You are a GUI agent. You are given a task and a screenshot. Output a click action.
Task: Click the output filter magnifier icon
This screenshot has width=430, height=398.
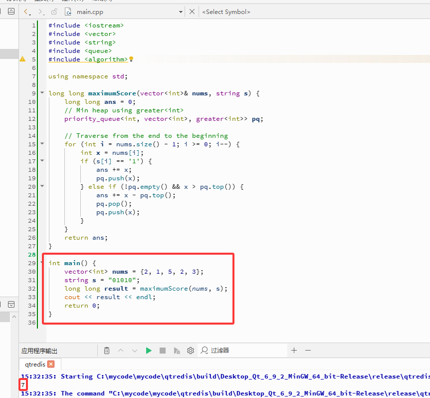(x=205, y=350)
